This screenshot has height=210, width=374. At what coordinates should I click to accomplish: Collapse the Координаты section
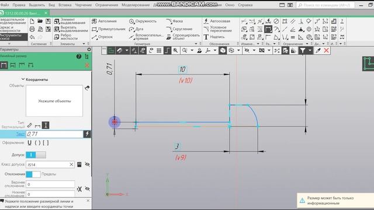click(x=23, y=79)
